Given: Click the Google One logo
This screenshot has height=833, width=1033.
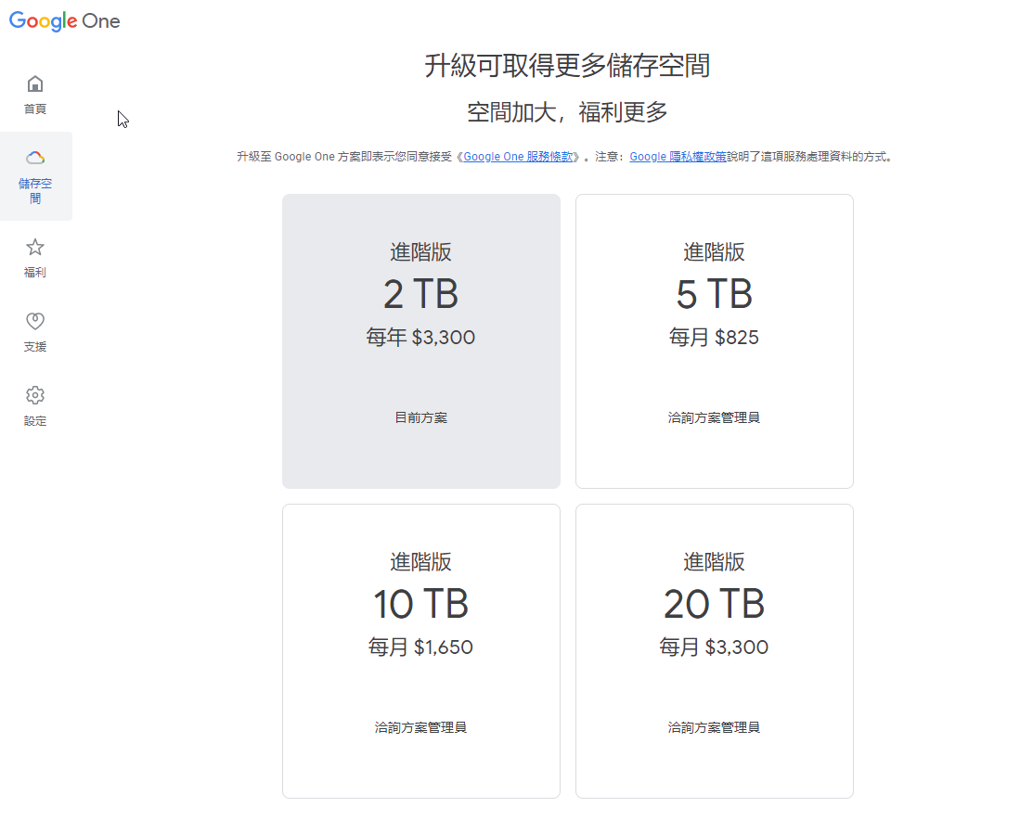Looking at the screenshot, I should click(65, 20).
